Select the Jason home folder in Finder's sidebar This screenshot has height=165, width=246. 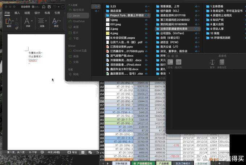[78, 16]
